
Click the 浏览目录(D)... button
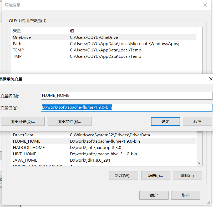[23, 121]
